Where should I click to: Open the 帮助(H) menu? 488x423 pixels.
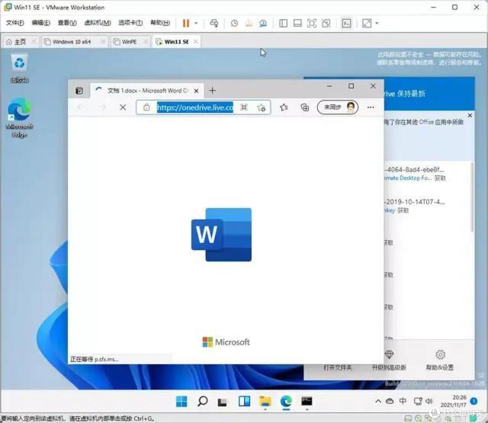[x=160, y=23]
